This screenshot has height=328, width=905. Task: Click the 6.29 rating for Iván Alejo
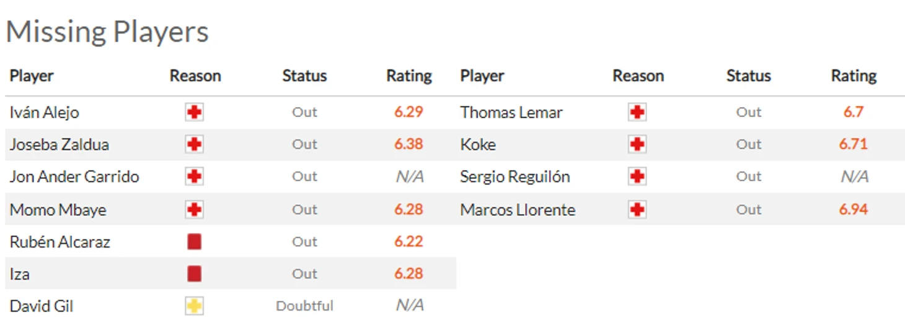tap(408, 112)
